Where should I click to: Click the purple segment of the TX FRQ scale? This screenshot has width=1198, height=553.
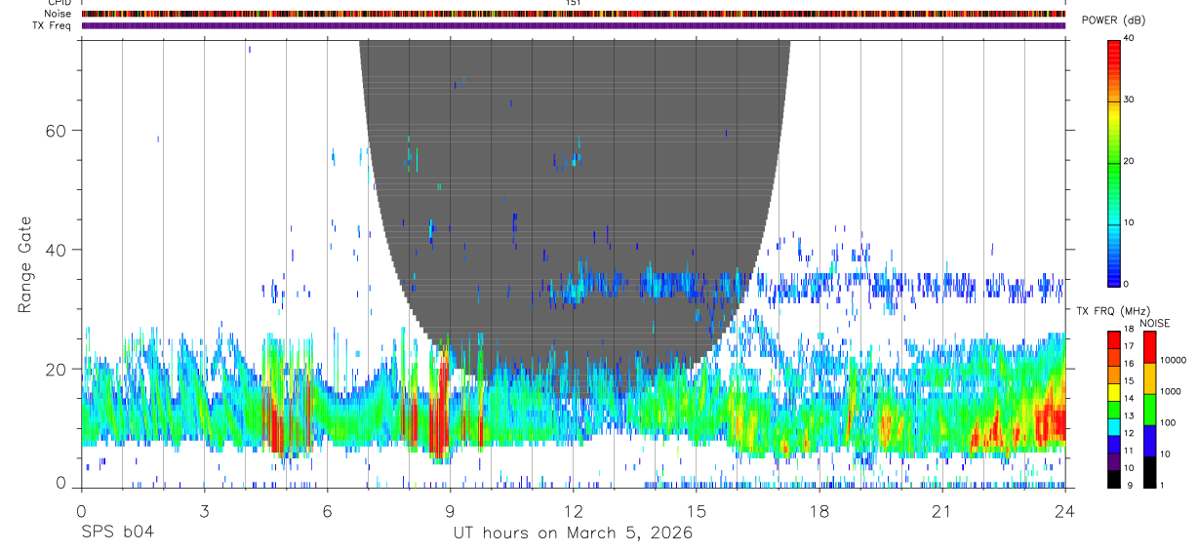click(x=1113, y=462)
